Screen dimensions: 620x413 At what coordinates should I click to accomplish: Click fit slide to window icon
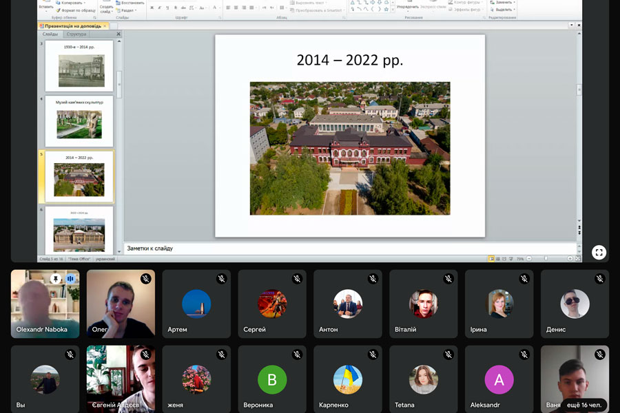pyautogui.click(x=577, y=259)
